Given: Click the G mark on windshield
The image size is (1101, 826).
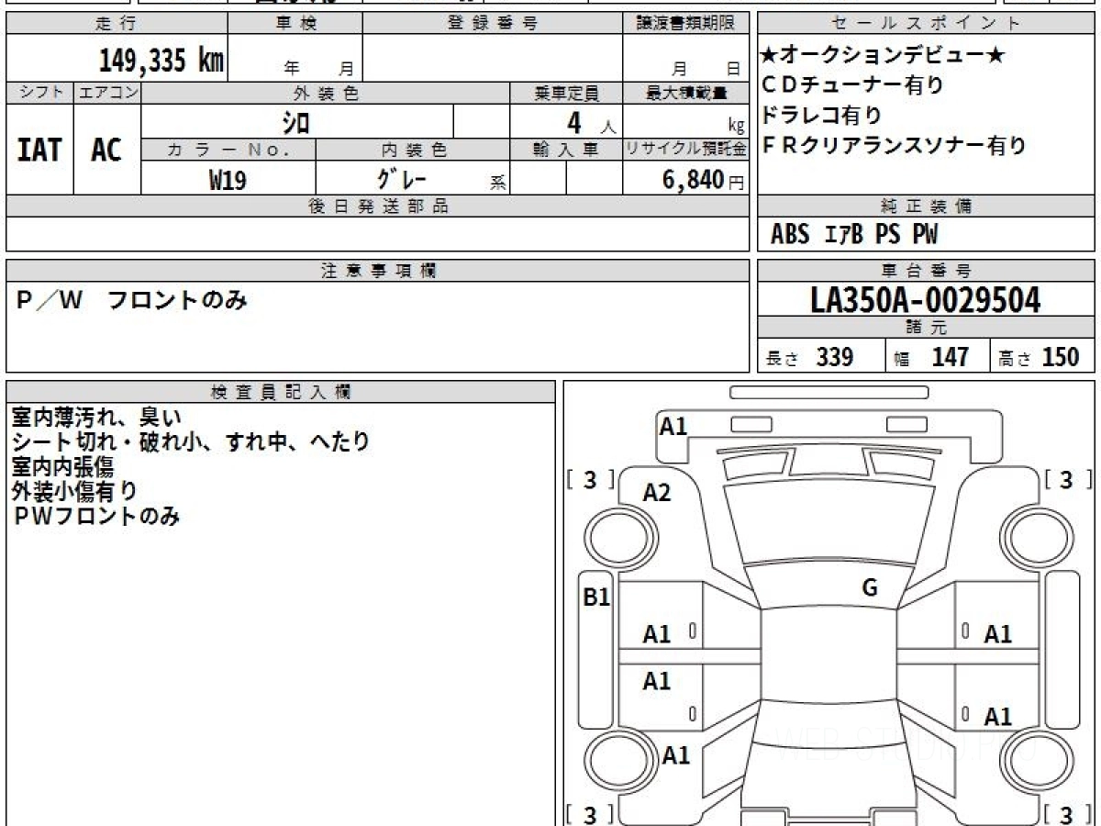Looking at the screenshot, I should [870, 588].
